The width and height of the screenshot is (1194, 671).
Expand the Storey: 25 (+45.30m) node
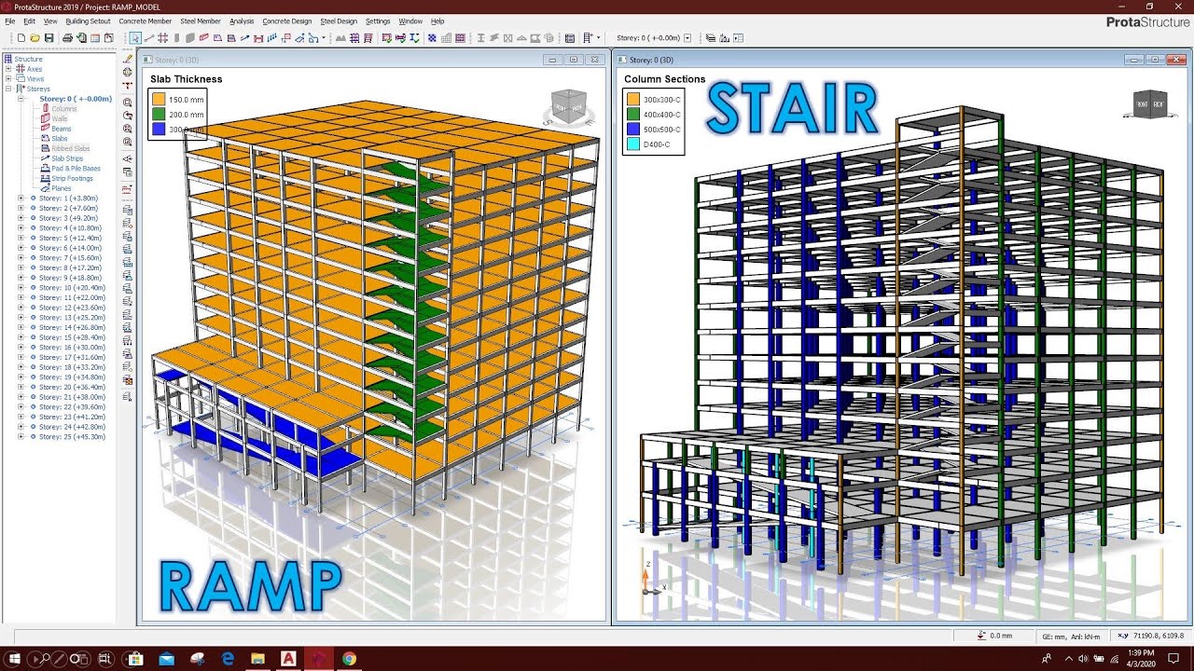[x=21, y=436]
